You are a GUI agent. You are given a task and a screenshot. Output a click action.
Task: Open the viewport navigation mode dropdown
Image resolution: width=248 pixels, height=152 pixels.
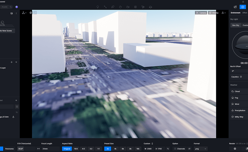coord(24,13)
